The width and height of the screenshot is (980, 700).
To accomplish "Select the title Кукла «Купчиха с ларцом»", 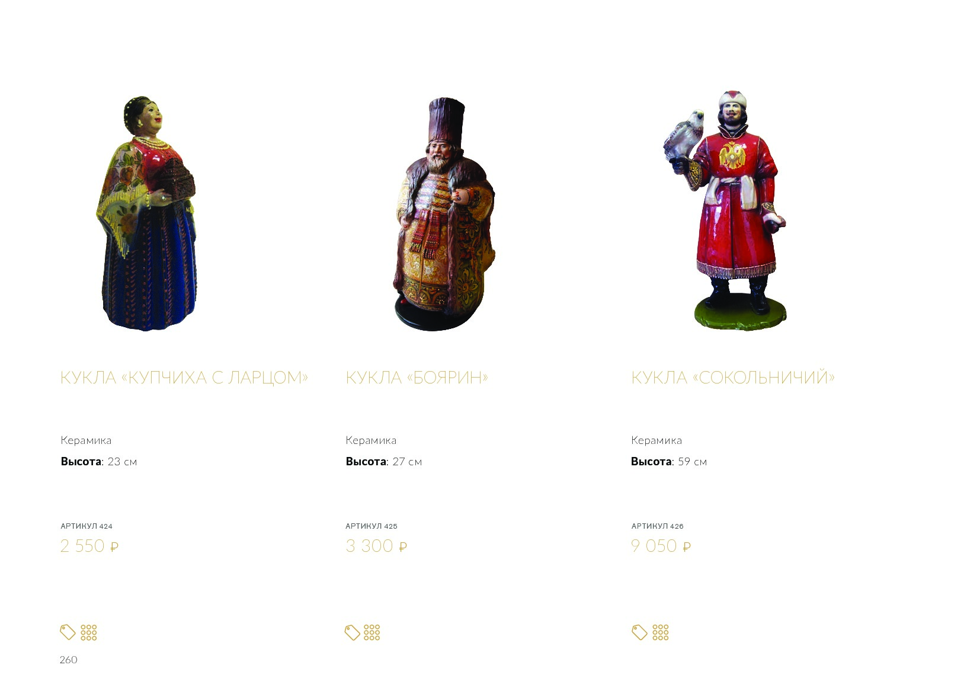I will point(184,378).
